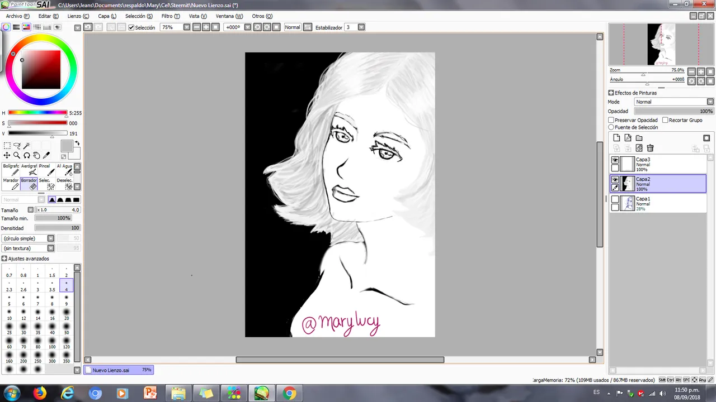Hide Capa3 layer using eye icon
This screenshot has height=402, width=716.
pos(615,160)
